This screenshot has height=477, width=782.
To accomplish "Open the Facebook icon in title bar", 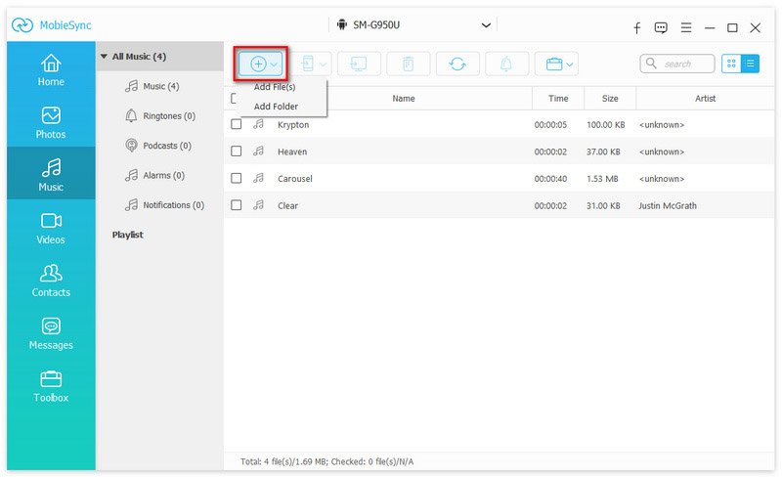I will [637, 27].
